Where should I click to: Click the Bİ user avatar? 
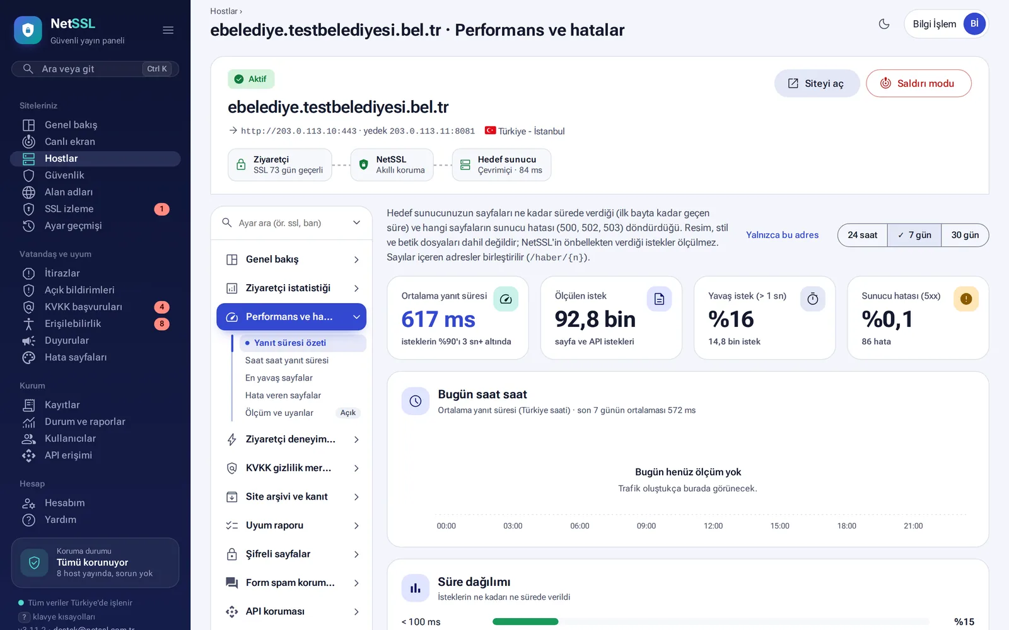974,24
